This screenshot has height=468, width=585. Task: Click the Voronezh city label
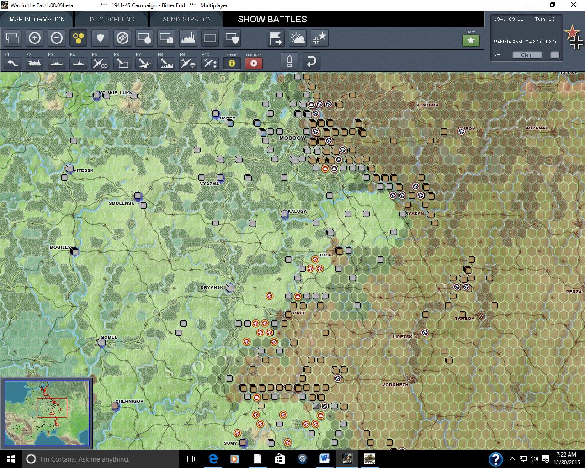click(395, 385)
